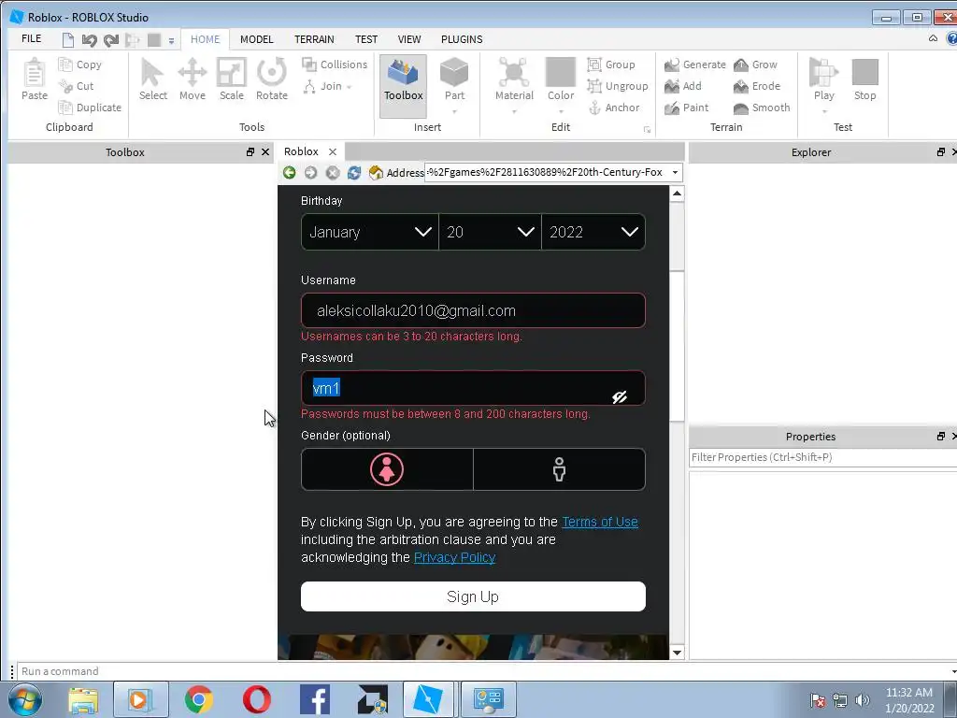The image size is (957, 718).
Task: Click the browser Forward arrow
Action: click(310, 173)
